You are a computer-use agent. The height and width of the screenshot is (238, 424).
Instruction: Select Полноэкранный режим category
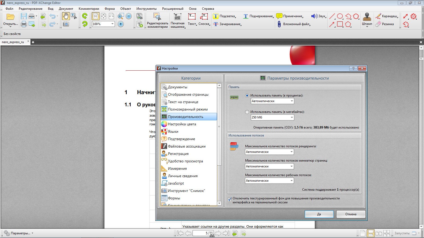[x=189, y=109]
